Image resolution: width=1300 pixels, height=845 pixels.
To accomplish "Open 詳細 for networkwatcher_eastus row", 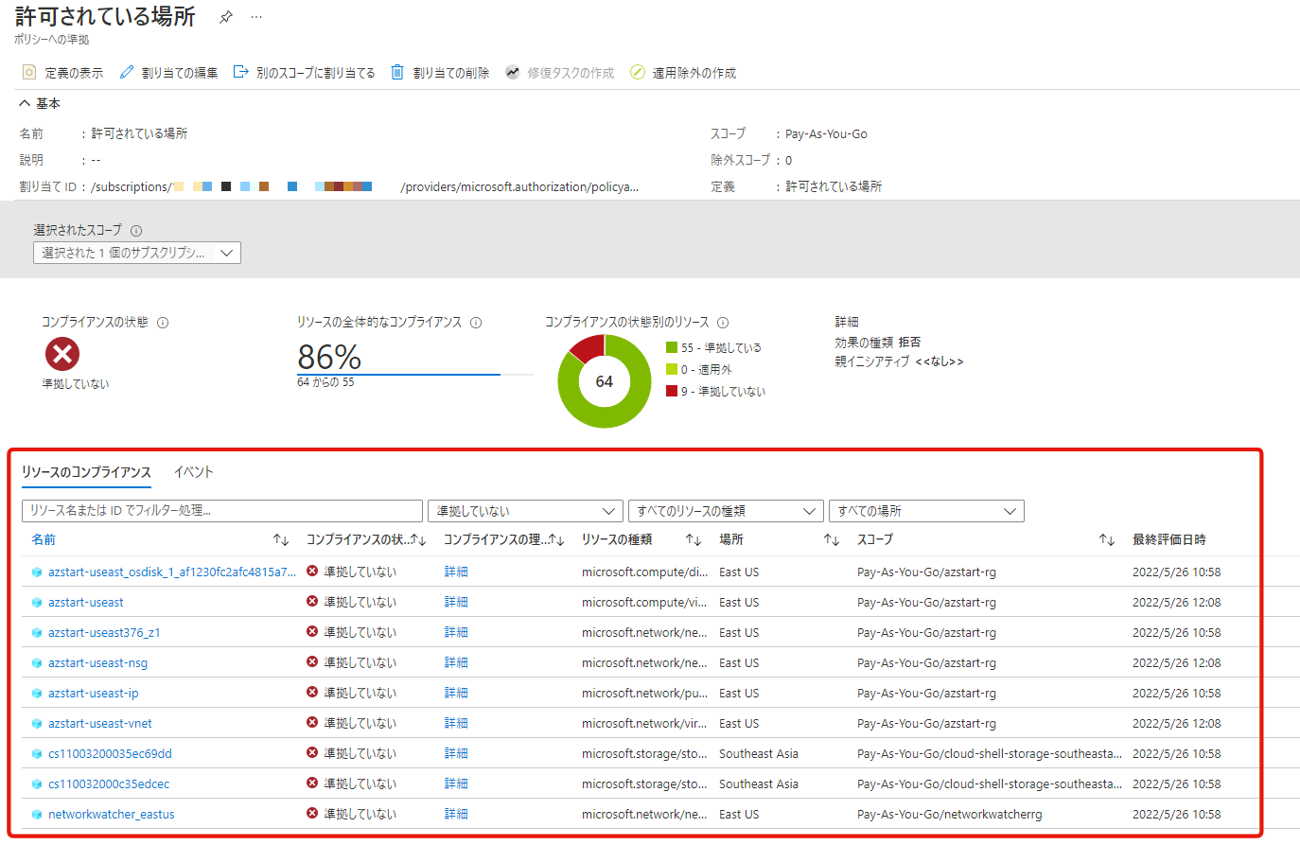I will pyautogui.click(x=456, y=815).
